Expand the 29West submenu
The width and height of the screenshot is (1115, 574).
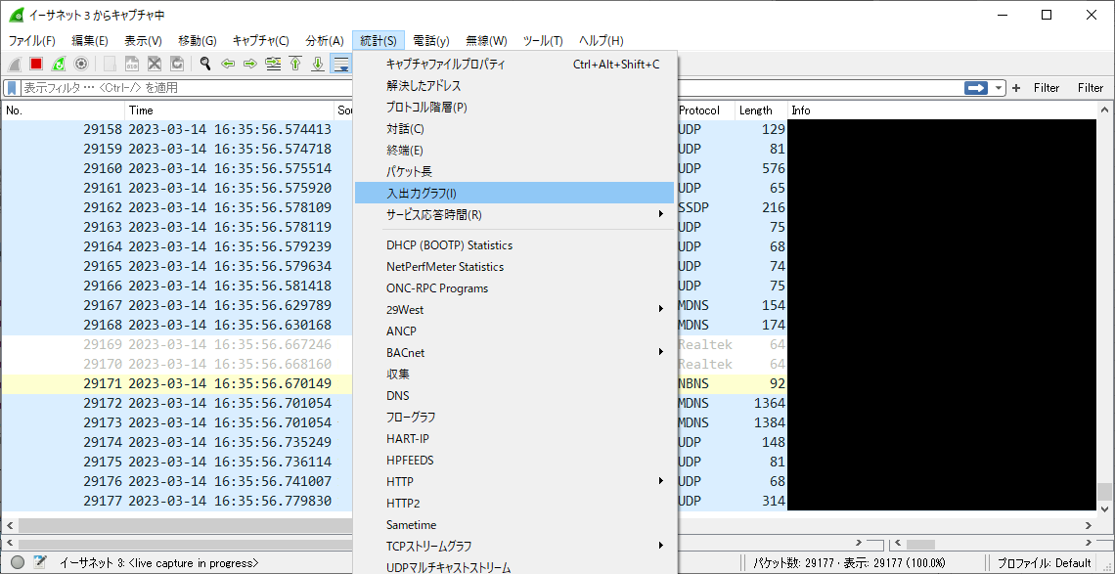514,309
